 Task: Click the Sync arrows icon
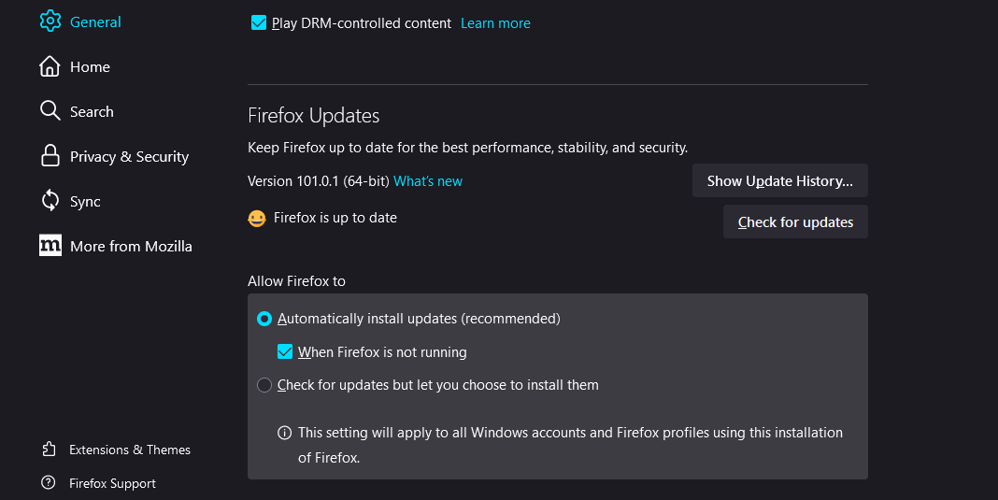pyautogui.click(x=50, y=201)
